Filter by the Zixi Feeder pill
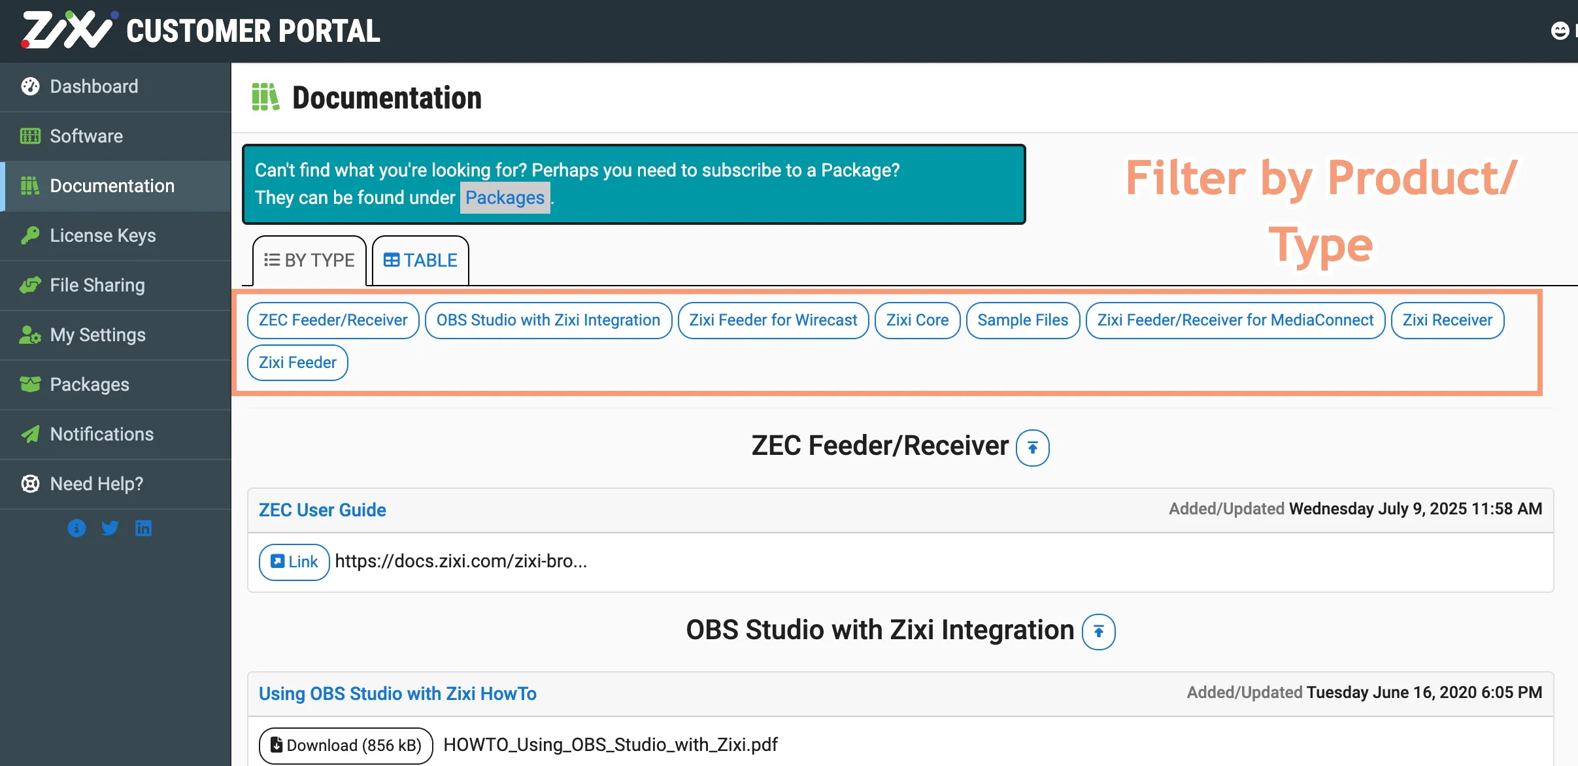 pos(297,363)
